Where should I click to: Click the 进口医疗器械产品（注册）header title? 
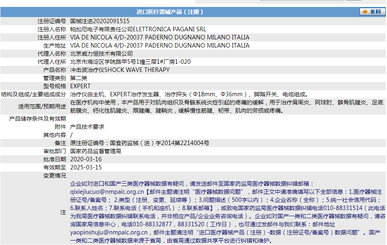pos(170,12)
